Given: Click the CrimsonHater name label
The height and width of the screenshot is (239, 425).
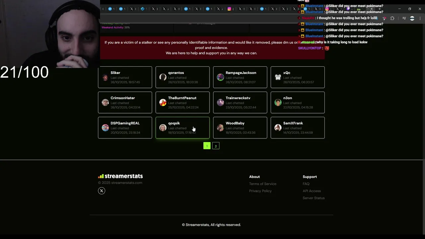Looking at the screenshot, I should click(x=123, y=98).
